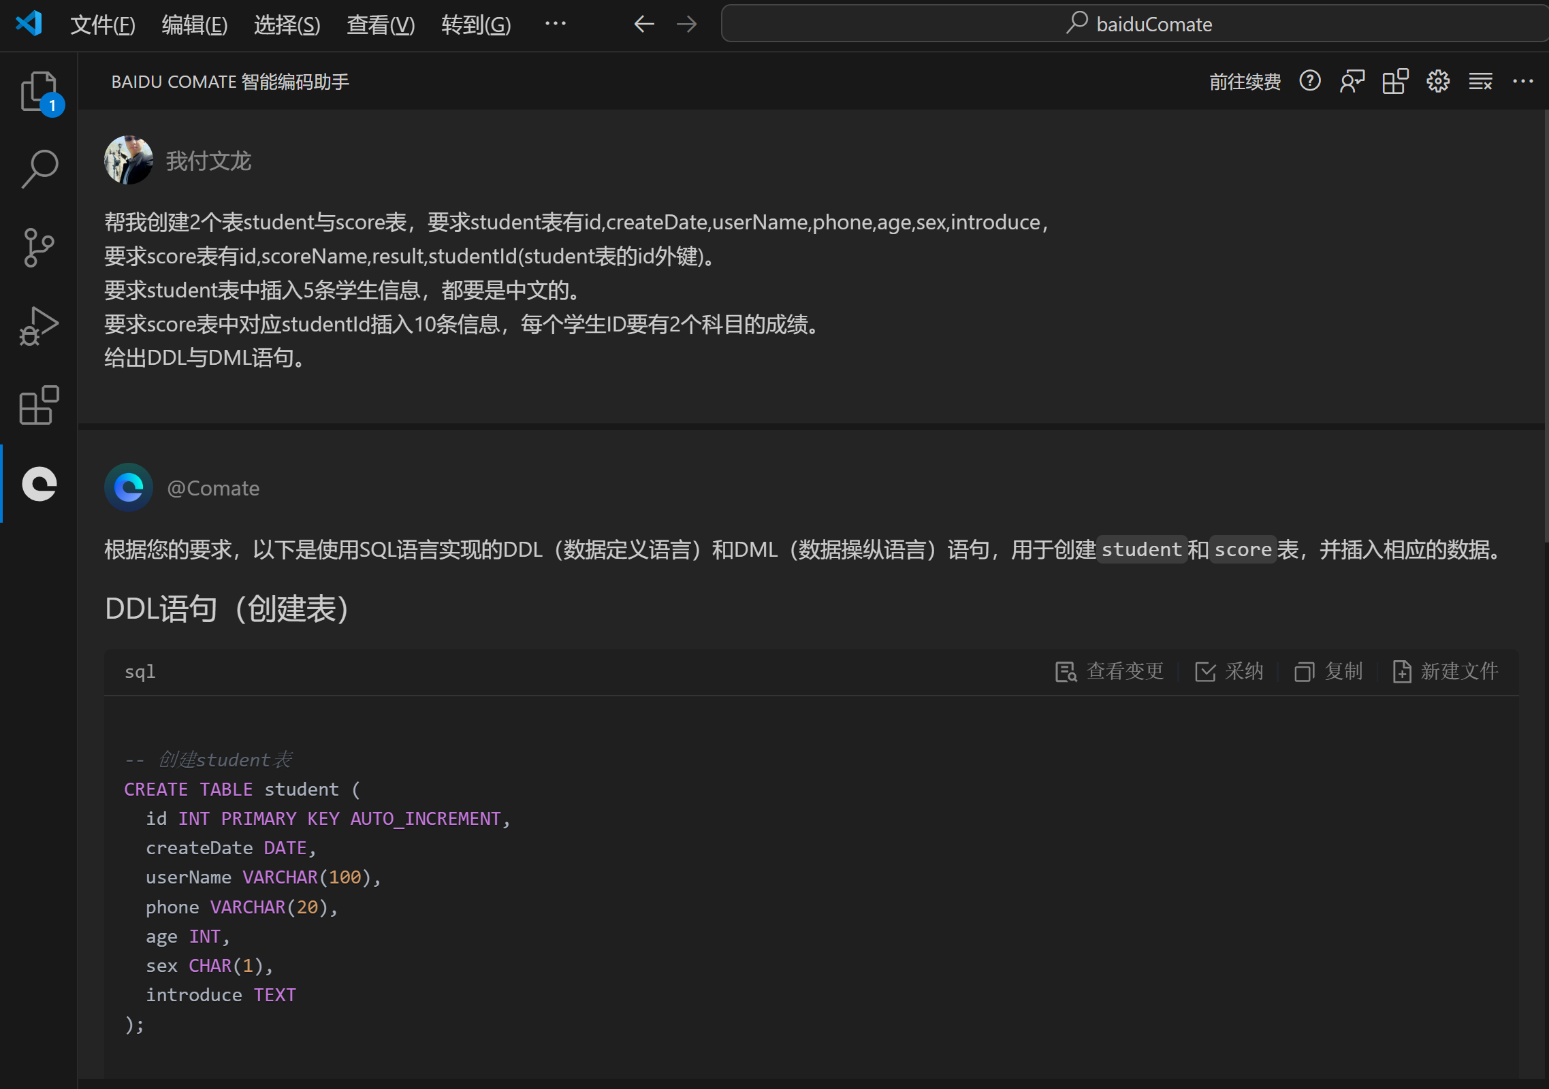
Task: Open the Explorer view in activity bar
Action: [39, 91]
